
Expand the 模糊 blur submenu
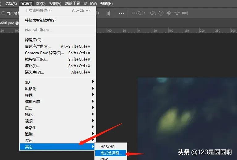click(x=57, y=95)
